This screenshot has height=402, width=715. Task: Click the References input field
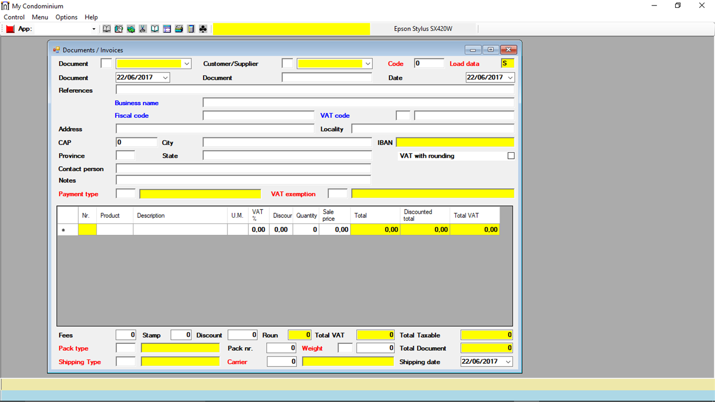click(315, 90)
